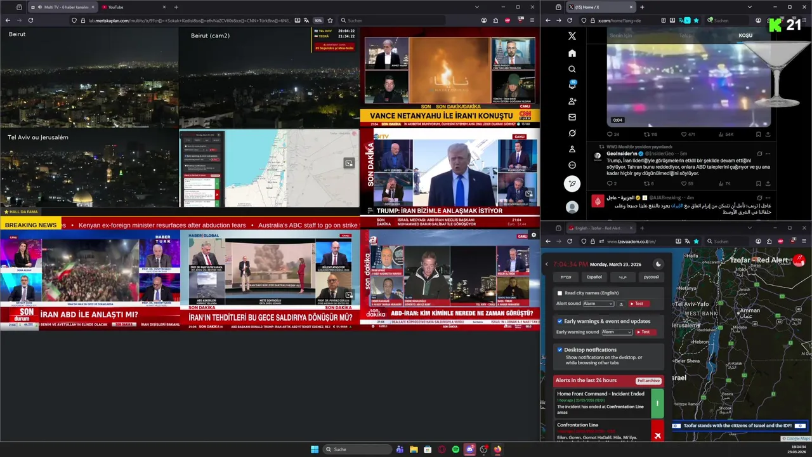Open tab list dropdown in Tzofar window
Screen dimensions: 812x457
pos(750,228)
